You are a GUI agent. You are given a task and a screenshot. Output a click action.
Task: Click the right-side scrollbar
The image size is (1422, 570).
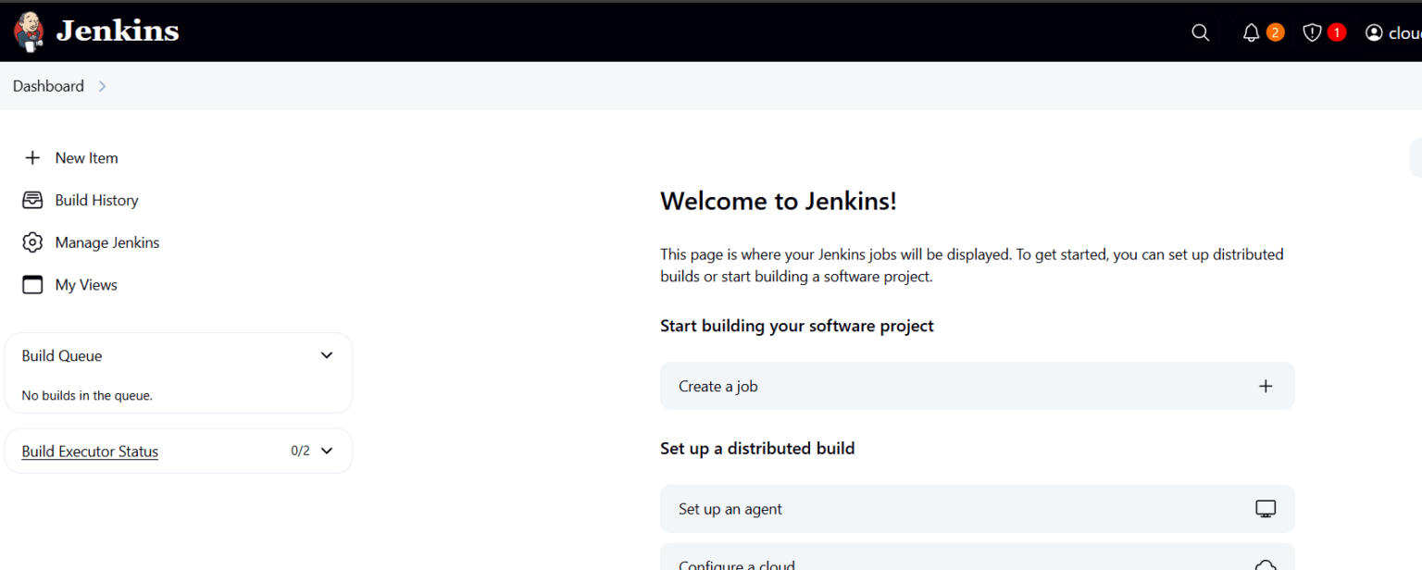pos(1416,157)
